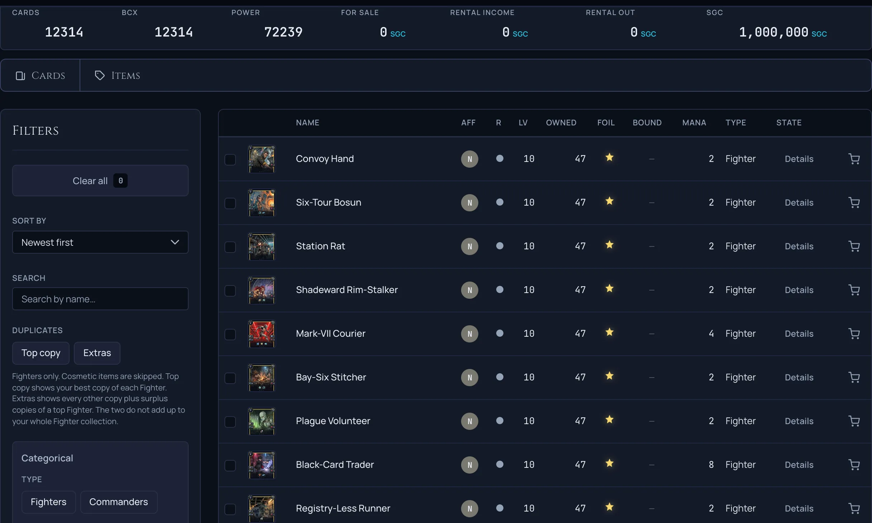Open Details for Bay-Six Stitcher
This screenshot has width=872, height=523.
click(x=799, y=377)
